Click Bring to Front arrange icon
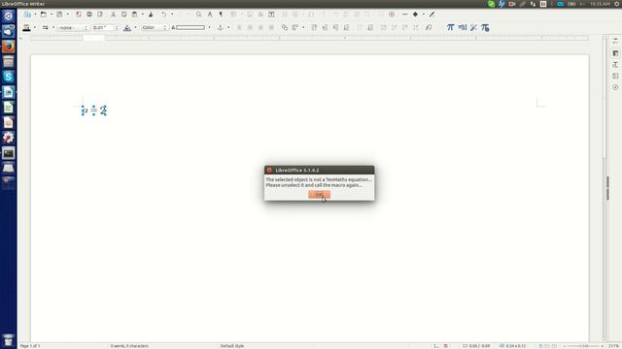Image resolution: width=622 pixels, height=349 pixels. [x=314, y=27]
